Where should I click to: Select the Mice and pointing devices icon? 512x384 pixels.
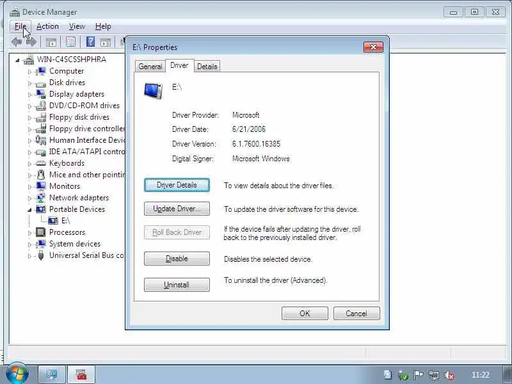(41, 175)
